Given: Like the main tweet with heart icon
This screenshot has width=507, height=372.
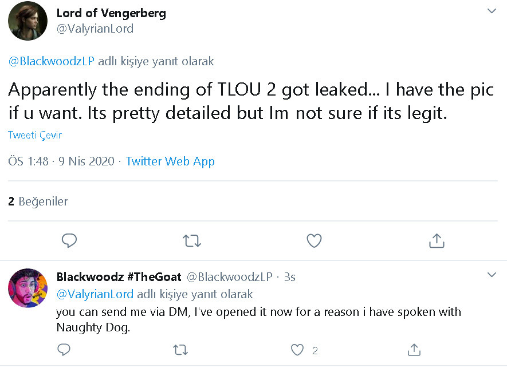Looking at the screenshot, I should [314, 240].
